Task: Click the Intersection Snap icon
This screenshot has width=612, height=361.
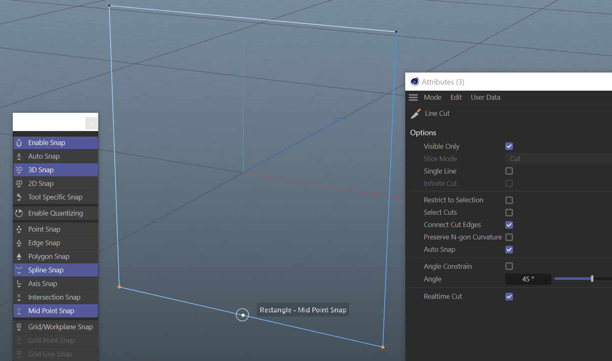Action: click(x=19, y=297)
